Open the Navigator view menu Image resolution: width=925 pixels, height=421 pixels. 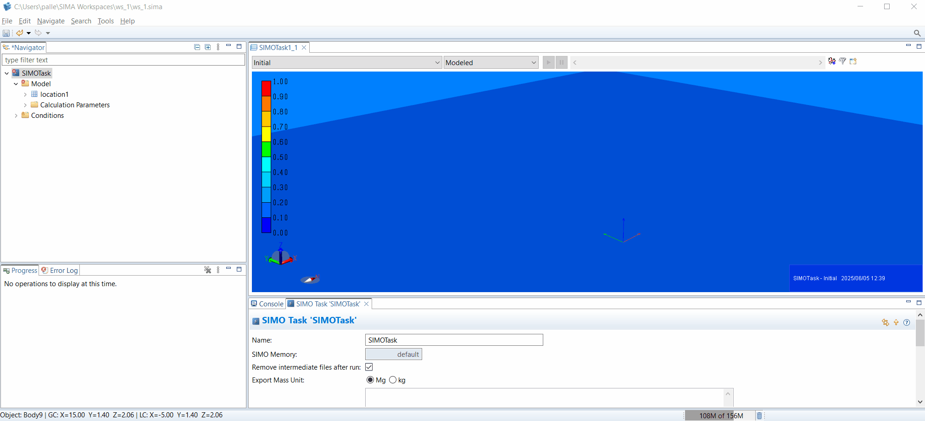tap(218, 47)
